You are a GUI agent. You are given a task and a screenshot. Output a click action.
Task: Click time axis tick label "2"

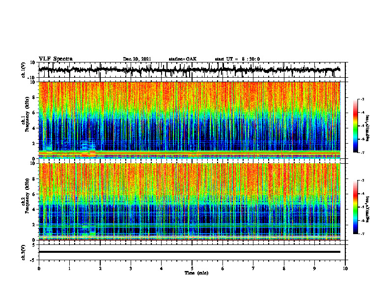tap(100, 269)
